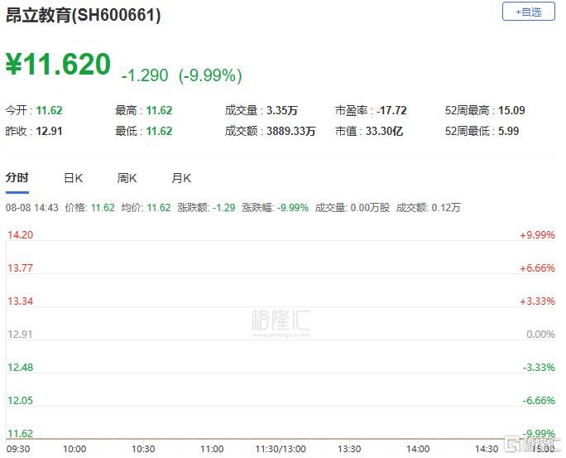Viewport: 566px width, 458px height.
Task: Open the 月K chart tab
Action: [181, 178]
